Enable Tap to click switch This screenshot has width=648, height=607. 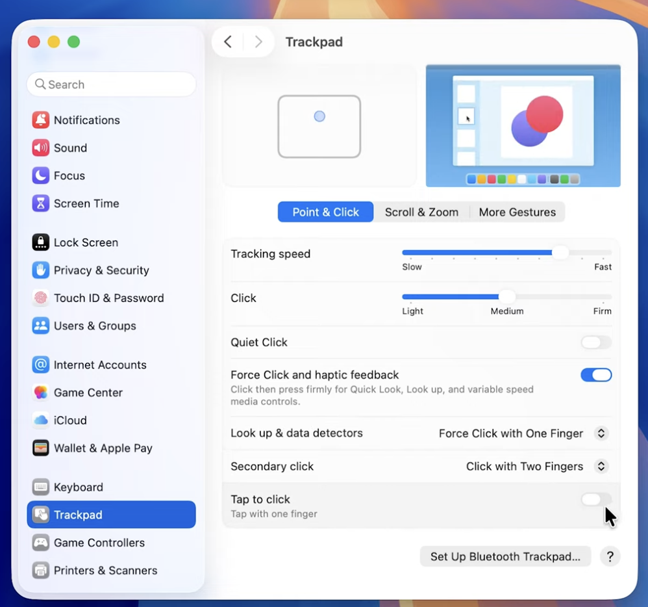596,499
